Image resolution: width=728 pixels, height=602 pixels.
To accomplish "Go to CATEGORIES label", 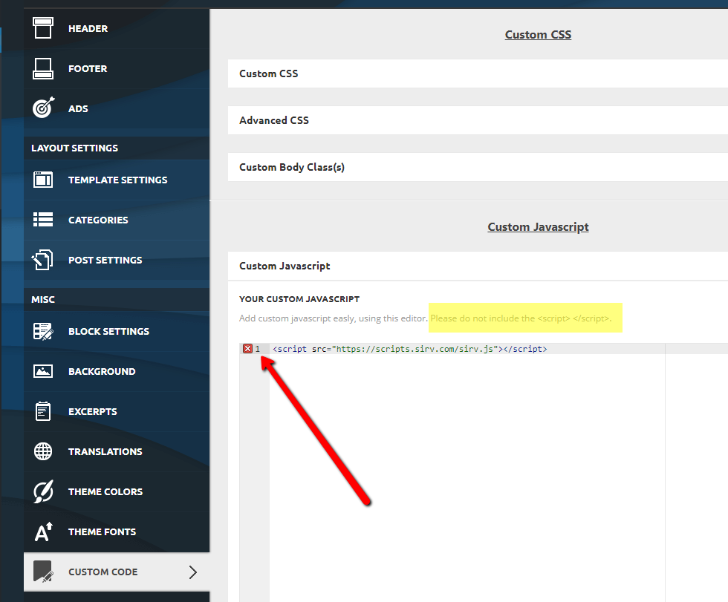I will (98, 220).
